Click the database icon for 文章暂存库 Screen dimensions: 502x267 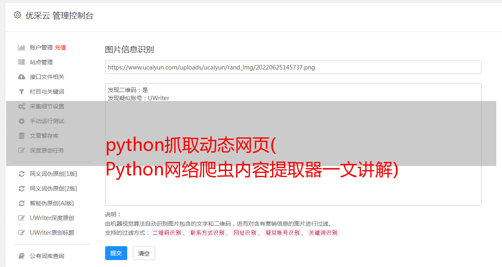22,136
